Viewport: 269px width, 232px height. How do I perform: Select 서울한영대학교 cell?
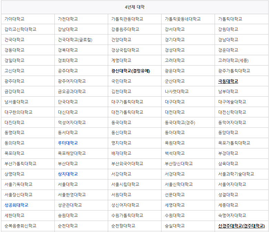(x=81, y=195)
